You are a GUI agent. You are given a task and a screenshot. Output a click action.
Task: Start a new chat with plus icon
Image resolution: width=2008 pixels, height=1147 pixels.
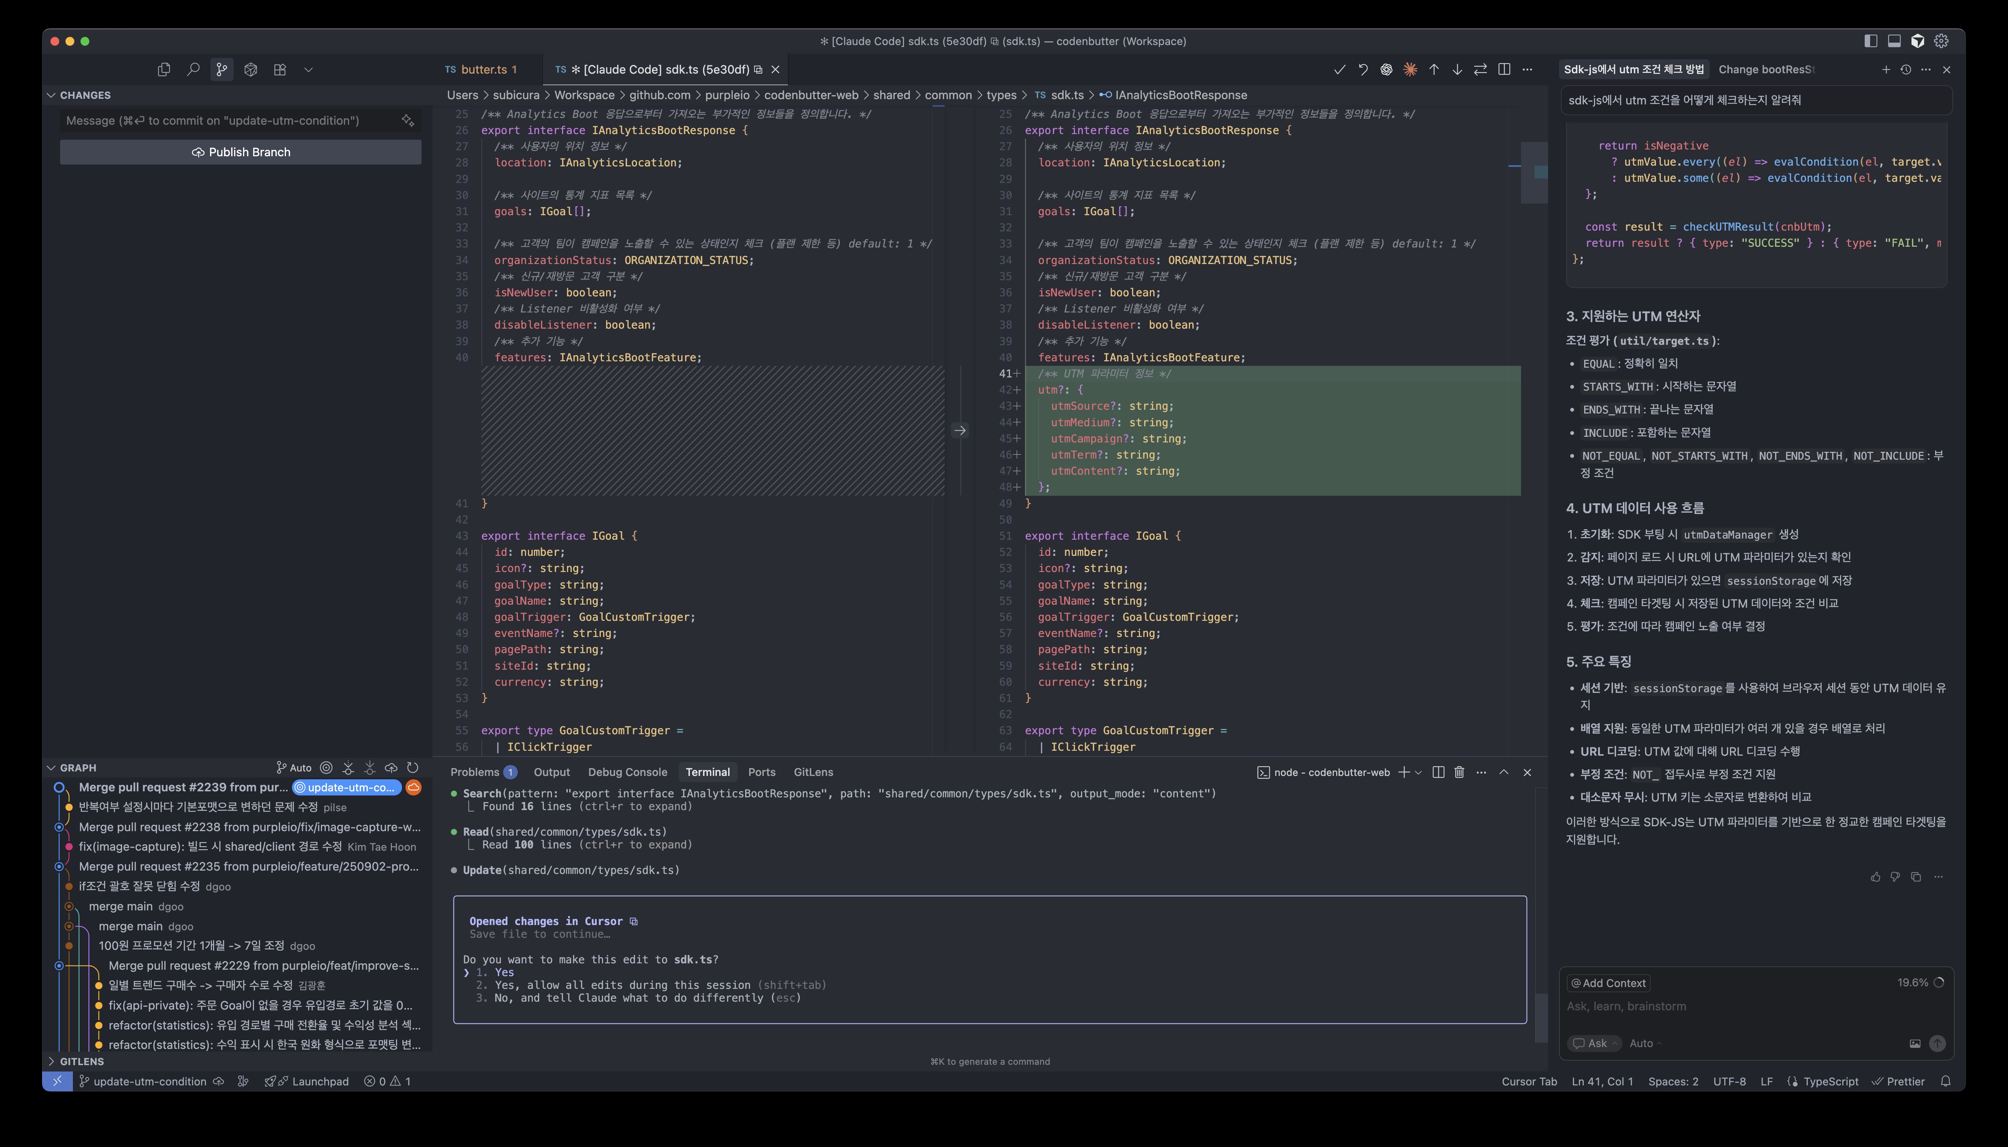coord(1886,69)
